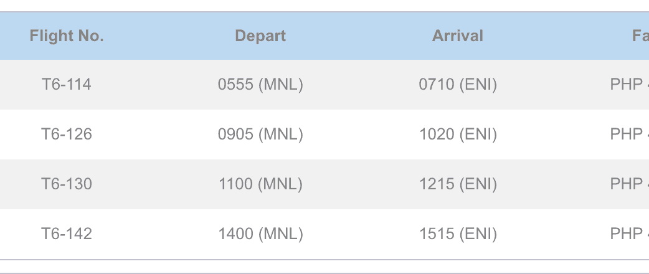The height and width of the screenshot is (274, 649).
Task: Click the 1215 (ENI) arrival time
Action: [458, 184]
